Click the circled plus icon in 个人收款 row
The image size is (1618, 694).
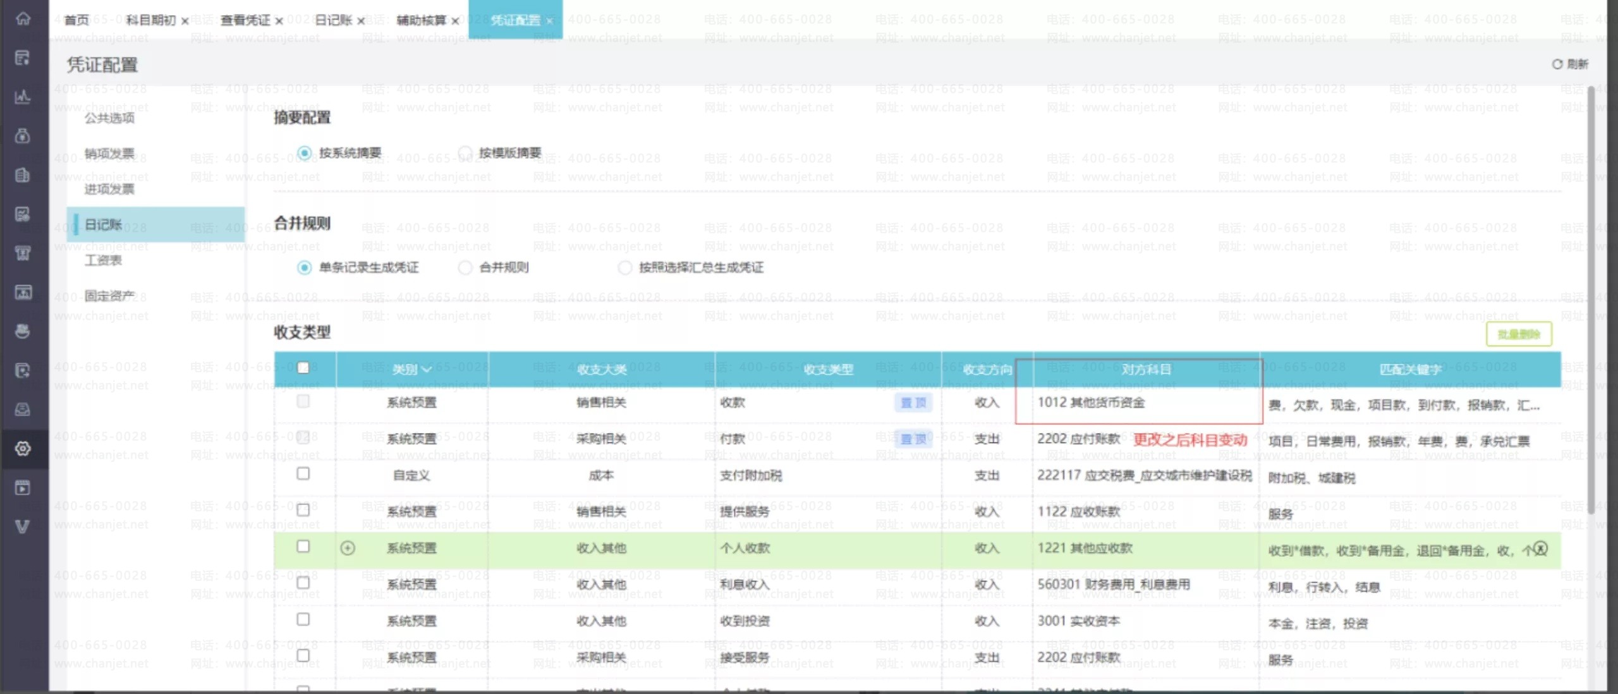point(348,548)
